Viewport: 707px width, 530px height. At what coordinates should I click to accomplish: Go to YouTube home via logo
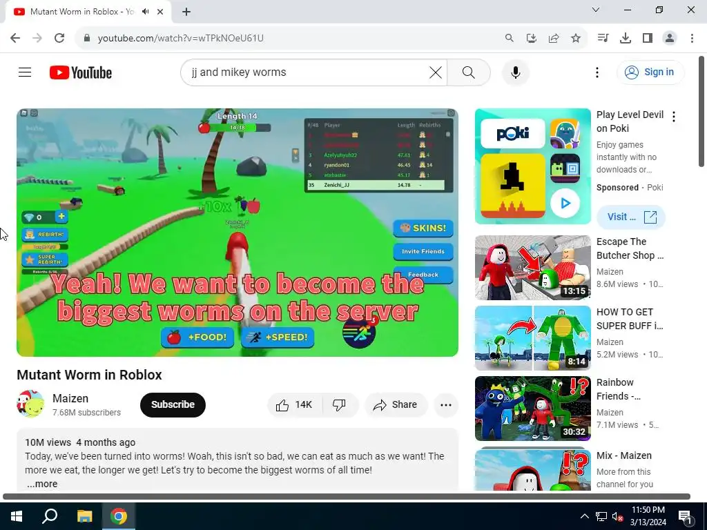pyautogui.click(x=81, y=72)
